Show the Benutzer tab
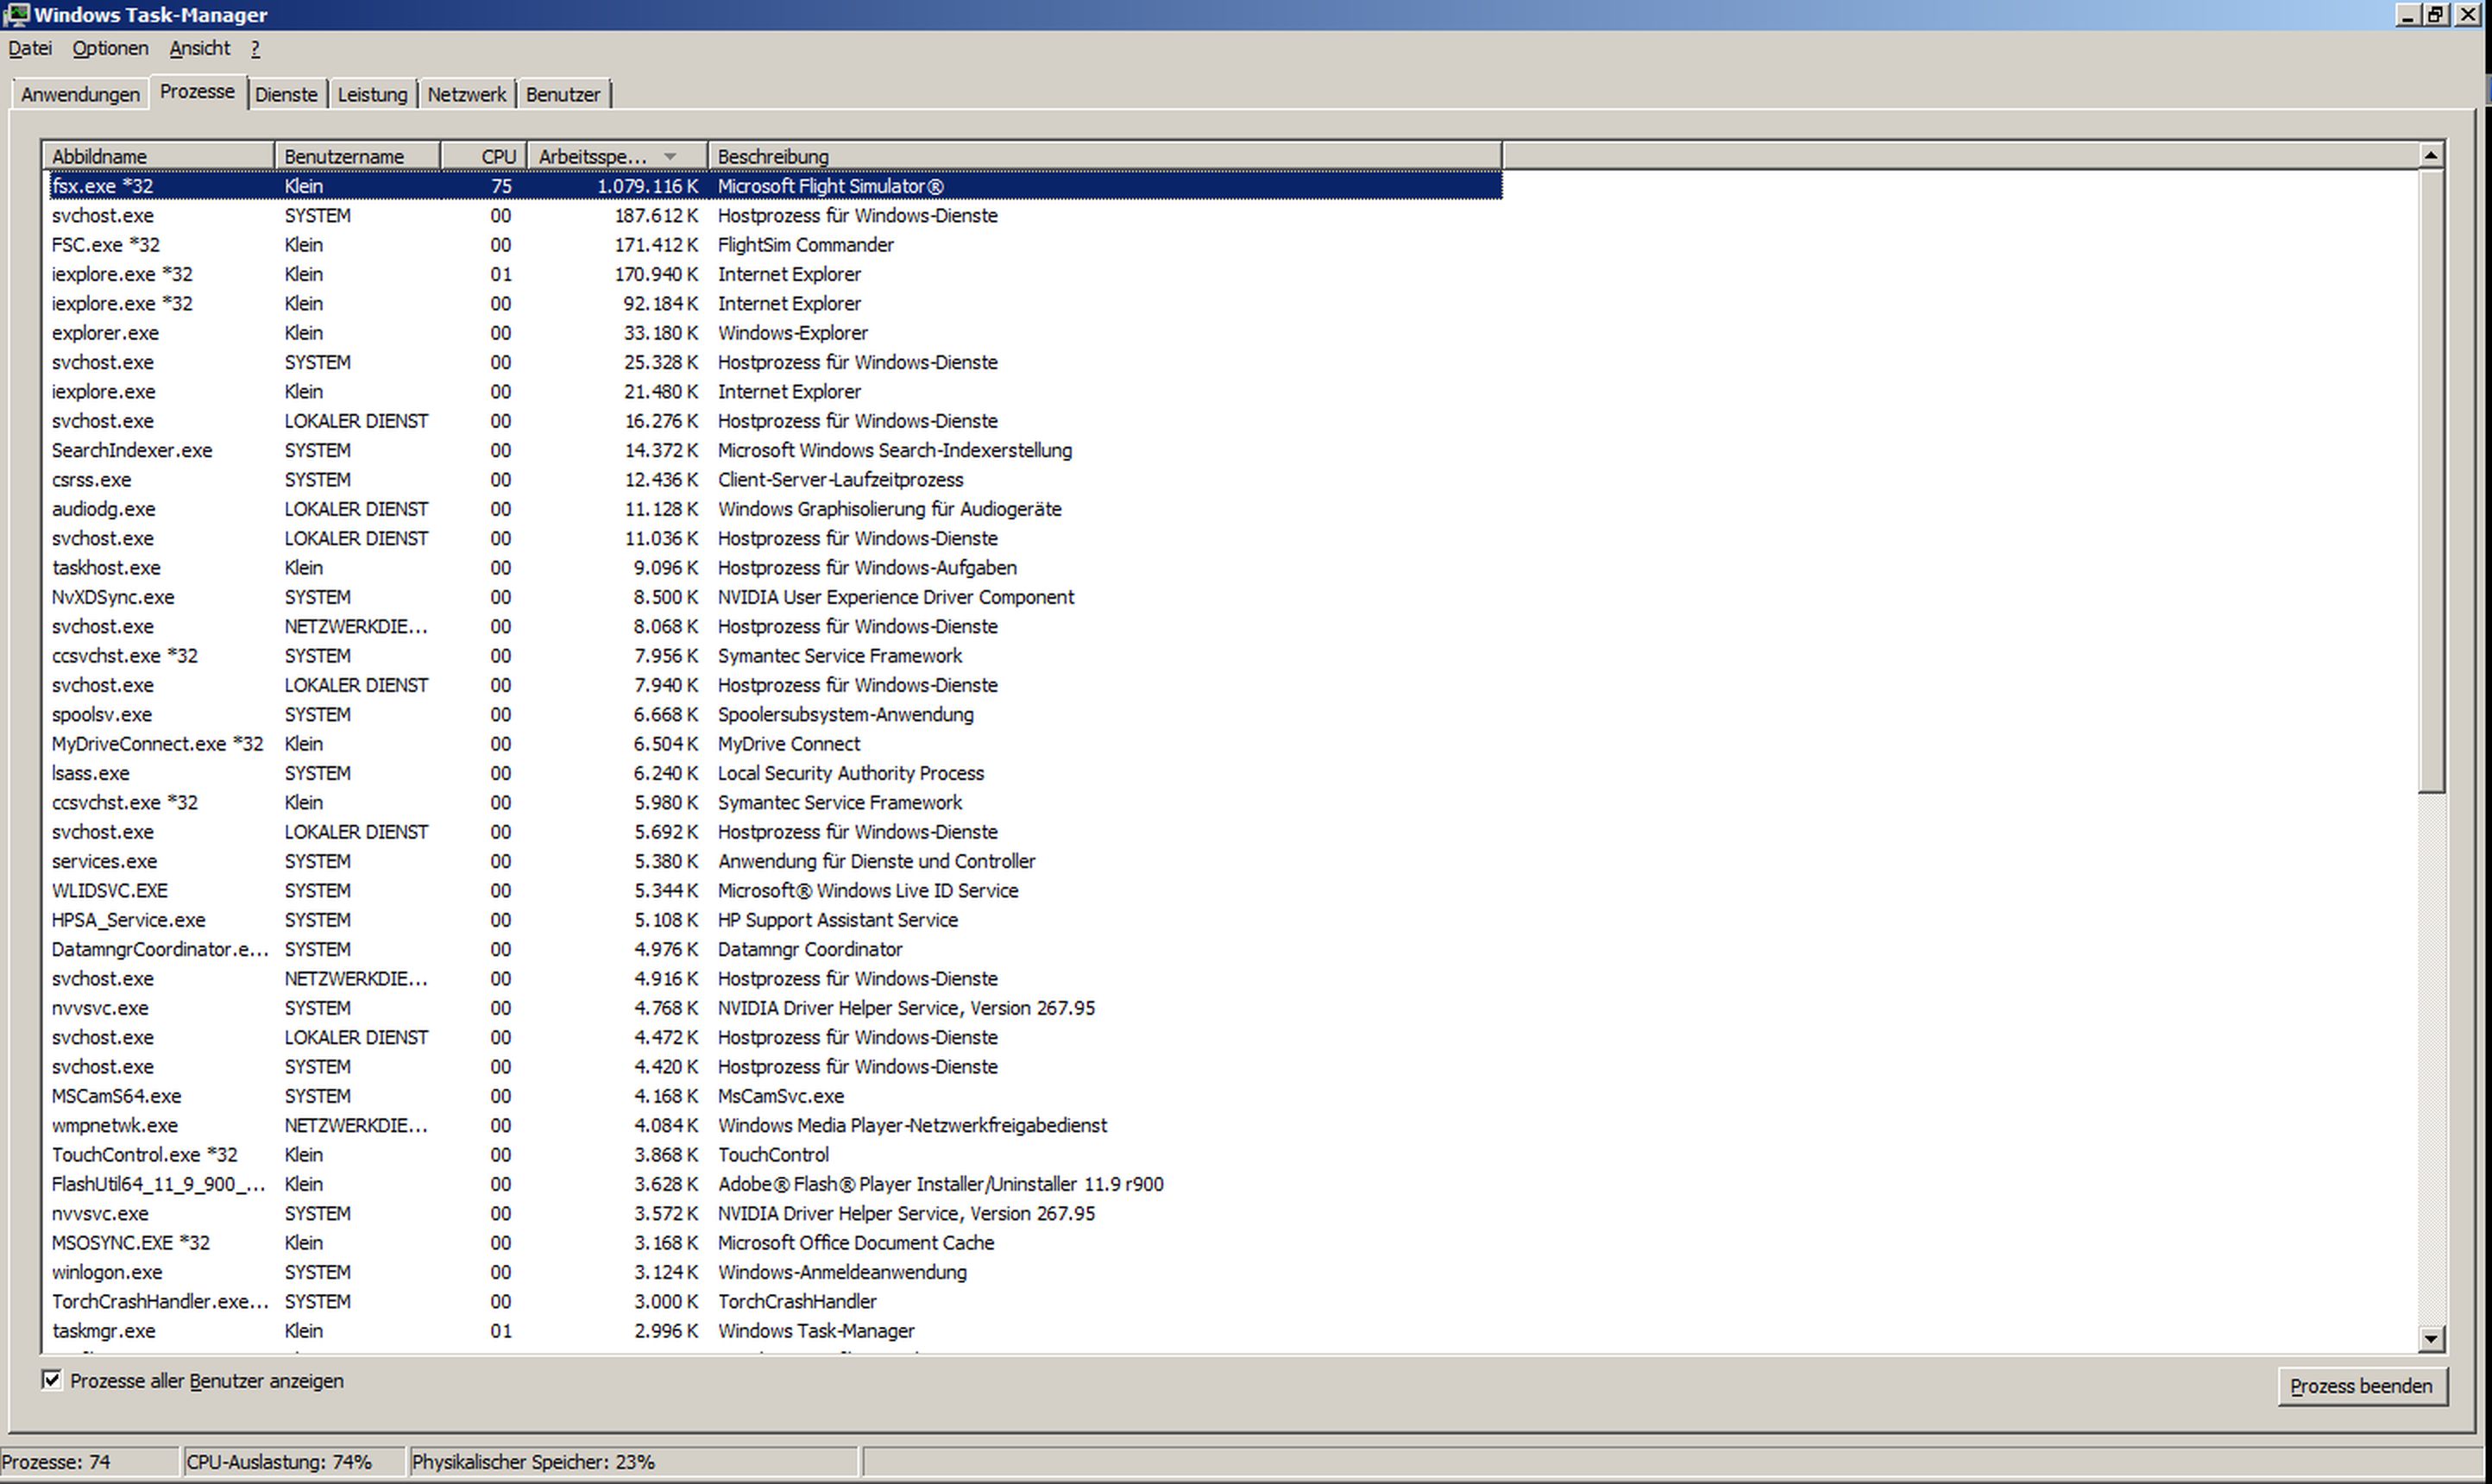 tap(563, 94)
